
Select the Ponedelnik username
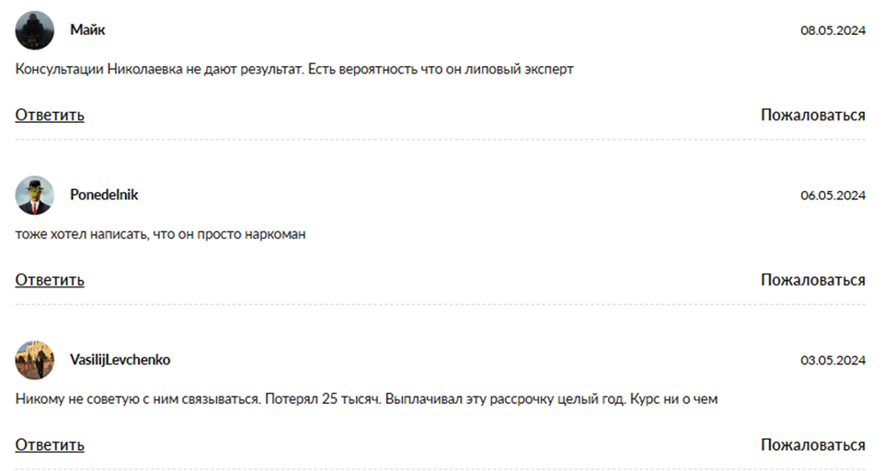(x=104, y=196)
